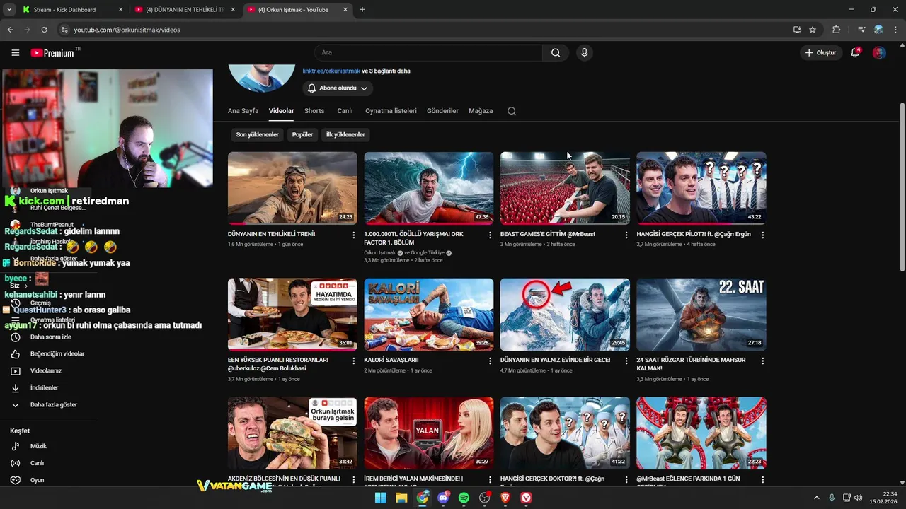This screenshot has width=906, height=509.
Task: Switch to the Canlı channel tab
Action: pos(345,111)
